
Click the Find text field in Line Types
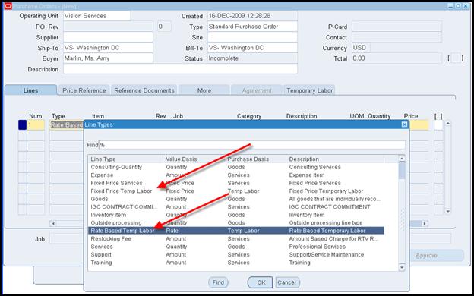click(x=252, y=145)
